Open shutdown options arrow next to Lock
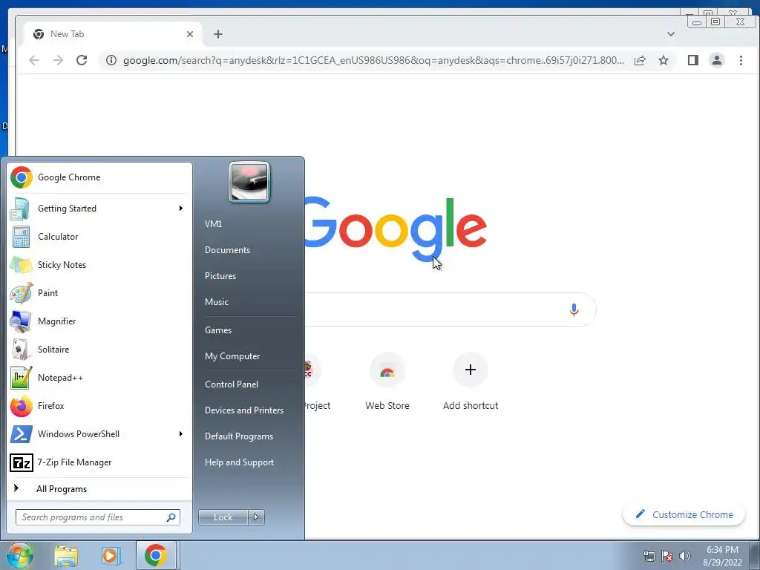 click(256, 517)
